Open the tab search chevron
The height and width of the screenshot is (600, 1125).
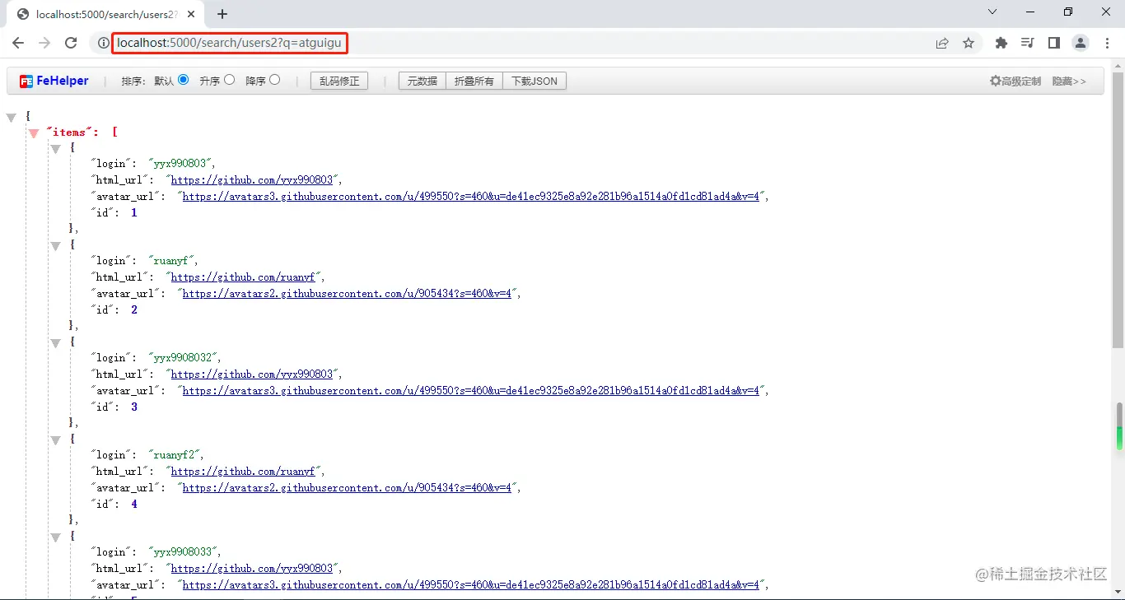[992, 12]
